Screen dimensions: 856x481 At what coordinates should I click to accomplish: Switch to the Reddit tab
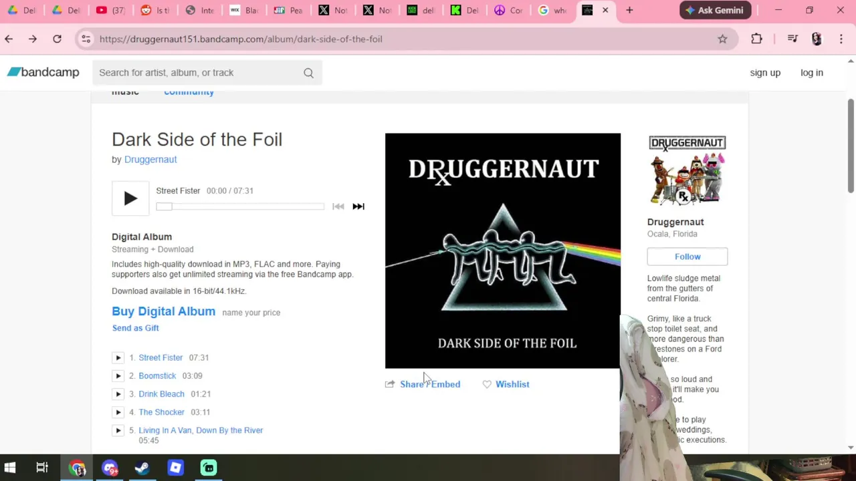154,10
